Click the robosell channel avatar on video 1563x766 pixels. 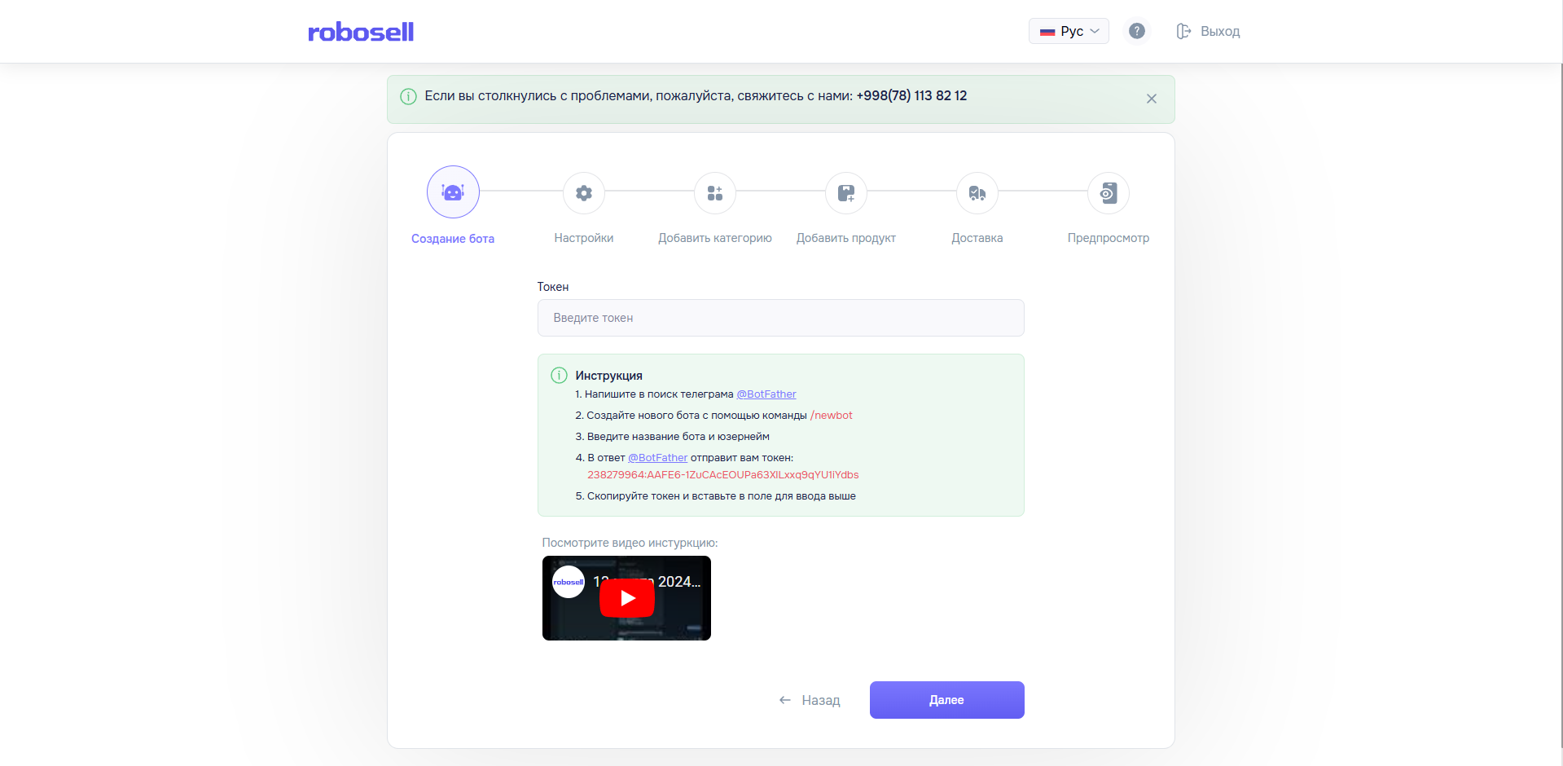(569, 582)
